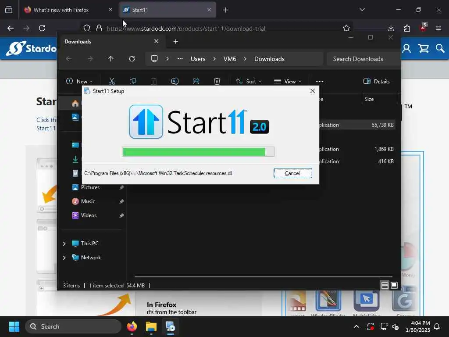449x337 pixels.
Task: Select the Downloads tab in Explorer
Action: click(x=112, y=42)
